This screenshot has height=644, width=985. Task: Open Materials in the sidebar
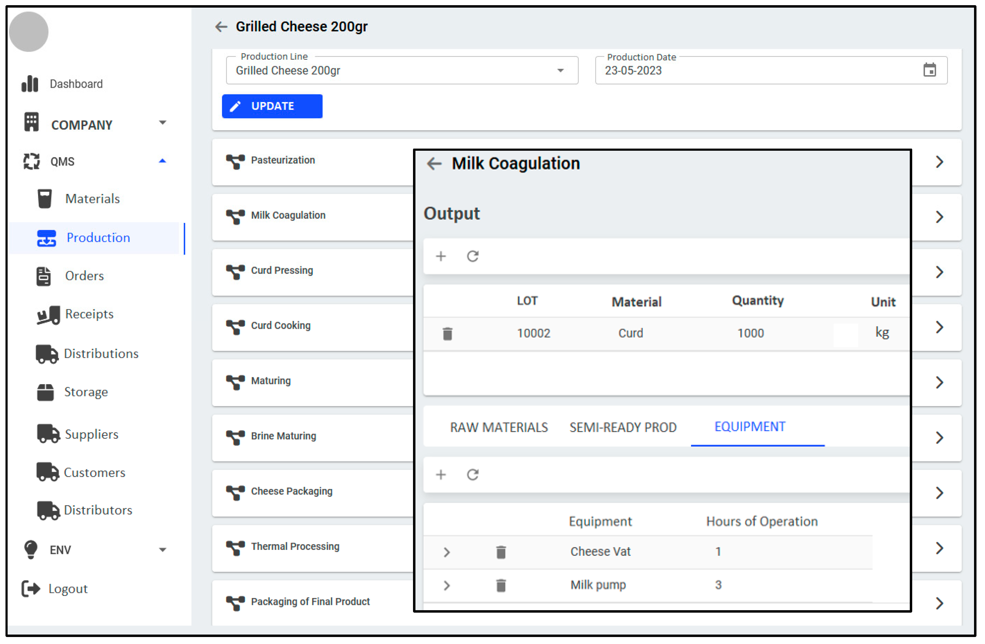(92, 199)
